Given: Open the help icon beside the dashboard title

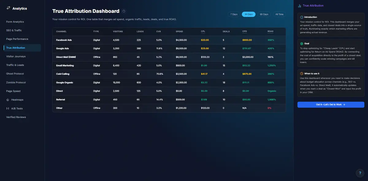Looking at the screenshot, I should [124, 11].
